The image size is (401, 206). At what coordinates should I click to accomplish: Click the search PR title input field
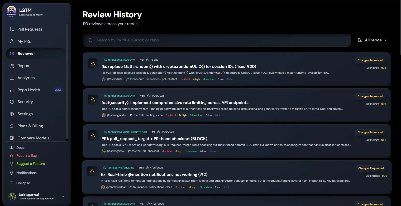point(217,40)
